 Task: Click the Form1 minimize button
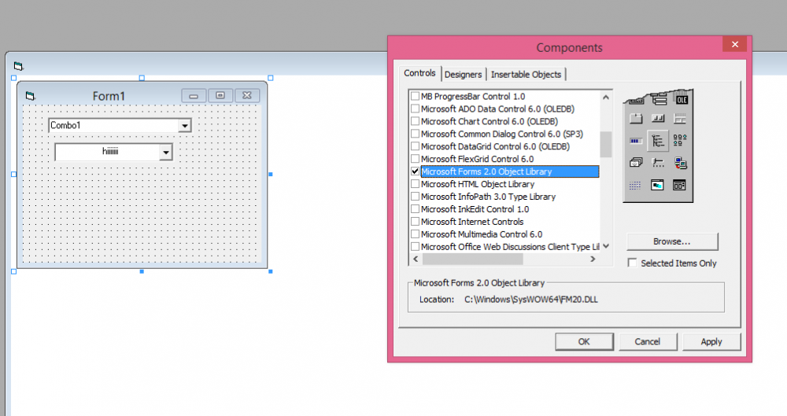click(194, 95)
